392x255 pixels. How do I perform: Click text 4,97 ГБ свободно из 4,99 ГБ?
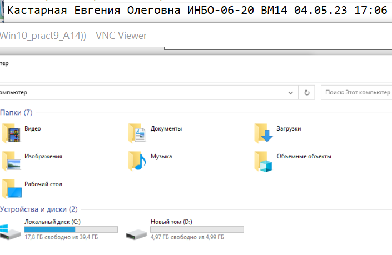(x=187, y=237)
